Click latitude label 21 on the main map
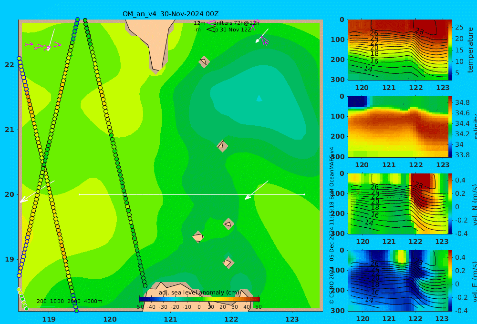 click(x=10, y=130)
